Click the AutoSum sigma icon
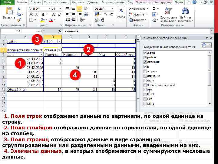 [154, 9]
